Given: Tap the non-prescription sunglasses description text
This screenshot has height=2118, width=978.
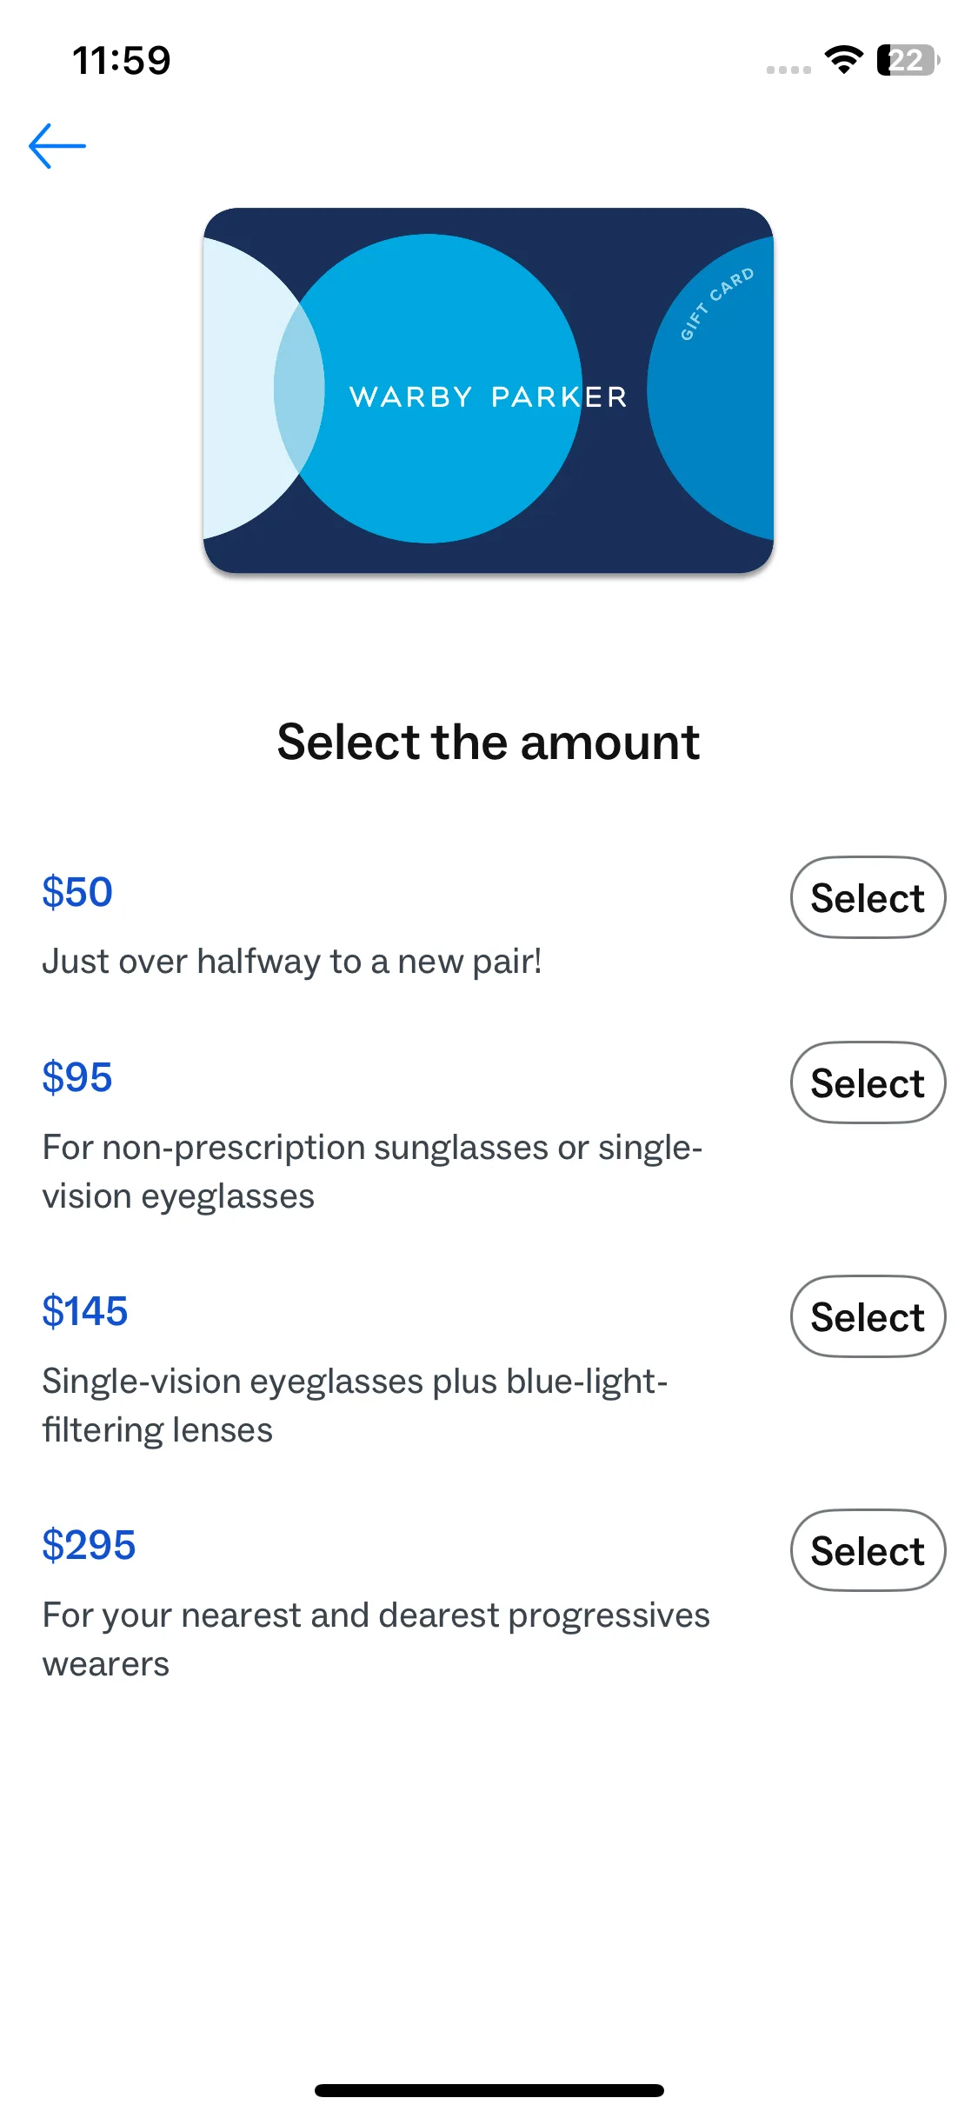Looking at the screenshot, I should point(372,1171).
